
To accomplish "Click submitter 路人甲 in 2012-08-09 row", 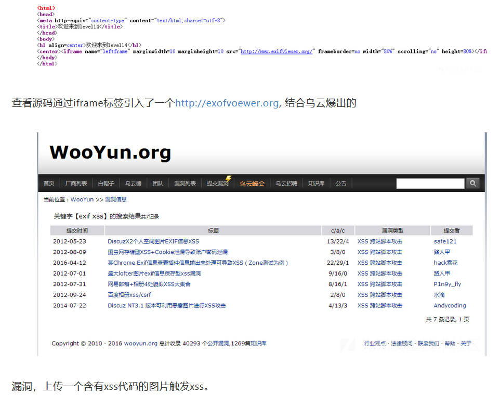I will (x=442, y=252).
